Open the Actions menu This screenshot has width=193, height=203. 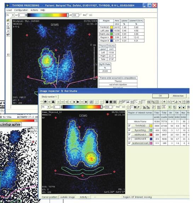pos(34,10)
